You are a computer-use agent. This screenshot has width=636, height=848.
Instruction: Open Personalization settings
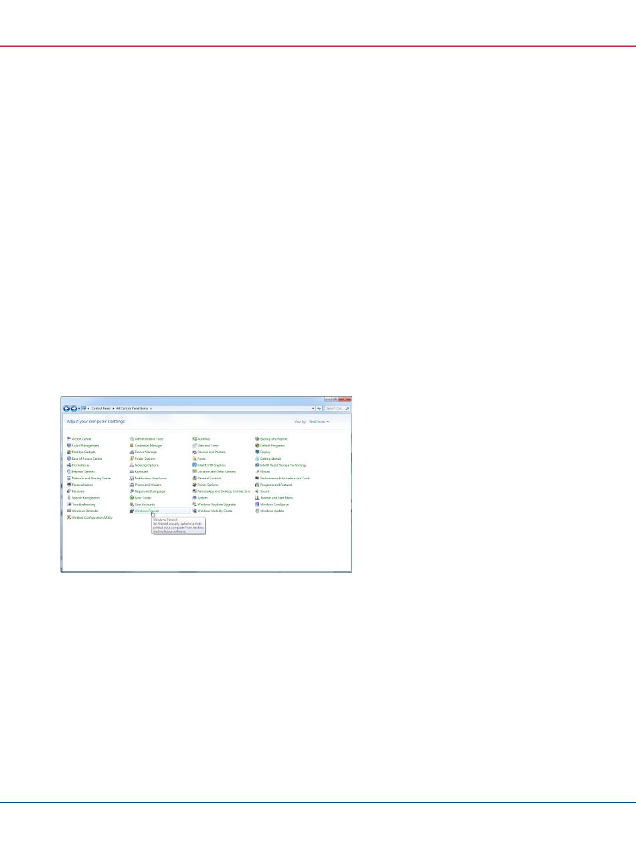80,485
